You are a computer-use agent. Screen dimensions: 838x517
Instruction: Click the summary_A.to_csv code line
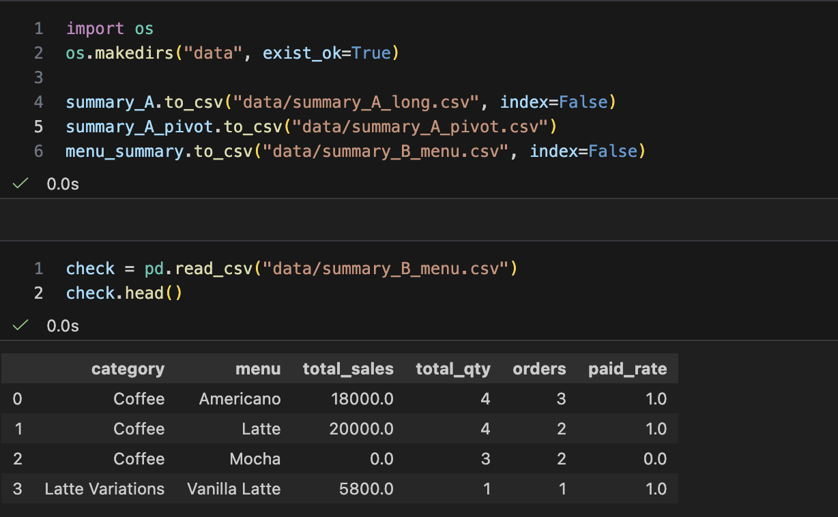(x=341, y=102)
